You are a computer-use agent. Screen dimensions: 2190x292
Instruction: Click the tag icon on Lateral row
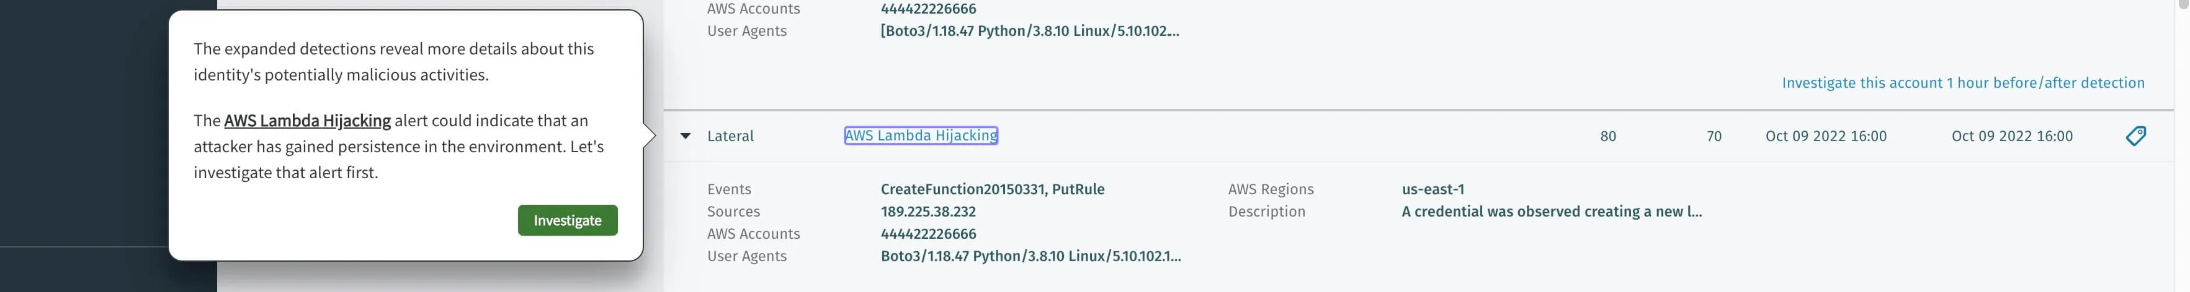[2135, 136]
